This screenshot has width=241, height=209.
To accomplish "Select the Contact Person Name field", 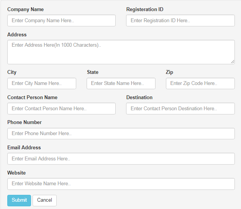I will tap(61, 109).
